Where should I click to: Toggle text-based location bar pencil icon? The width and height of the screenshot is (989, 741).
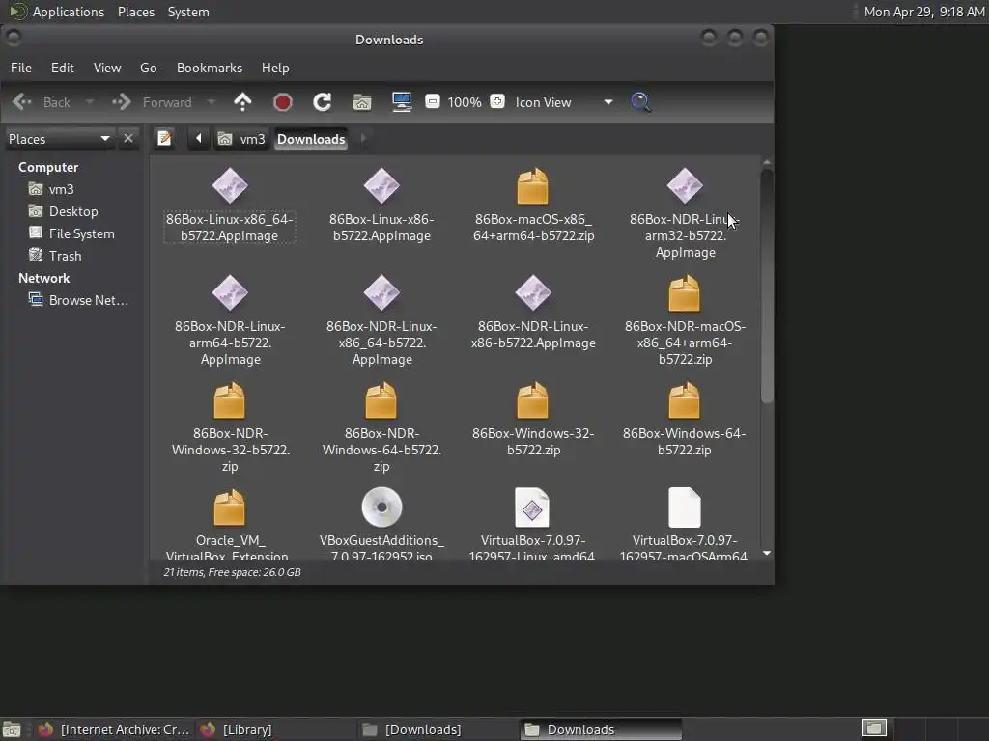coord(164,138)
